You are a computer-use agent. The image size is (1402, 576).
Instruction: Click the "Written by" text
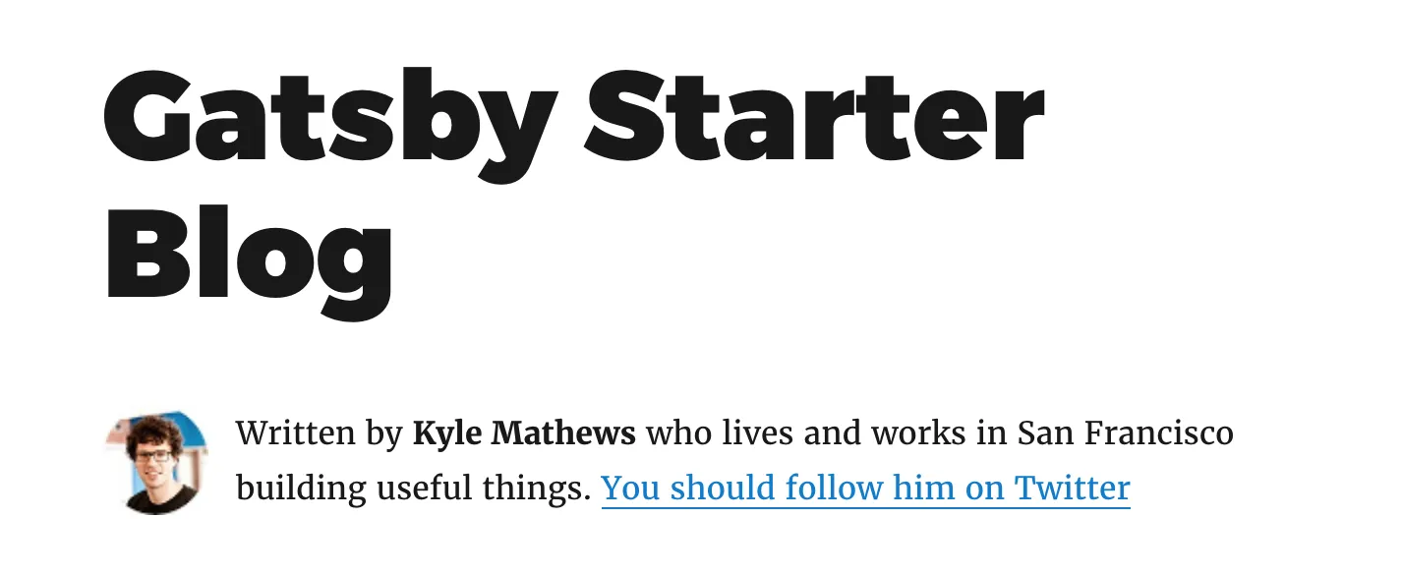click(x=320, y=433)
